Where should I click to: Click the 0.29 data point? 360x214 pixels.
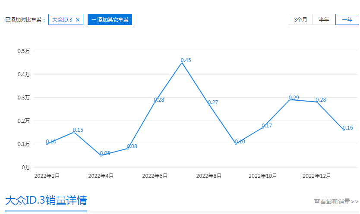click(290, 99)
